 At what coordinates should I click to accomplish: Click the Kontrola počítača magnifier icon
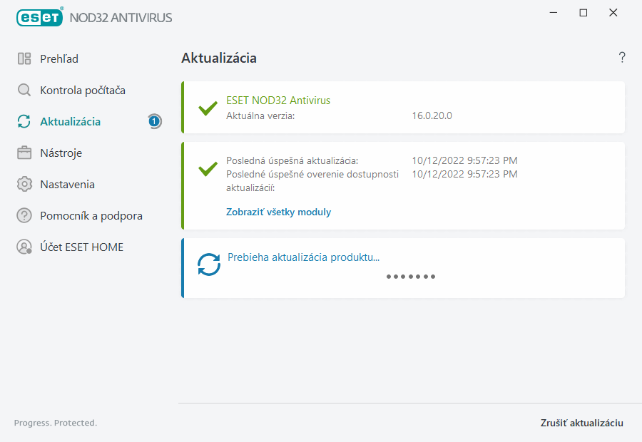[x=24, y=91]
